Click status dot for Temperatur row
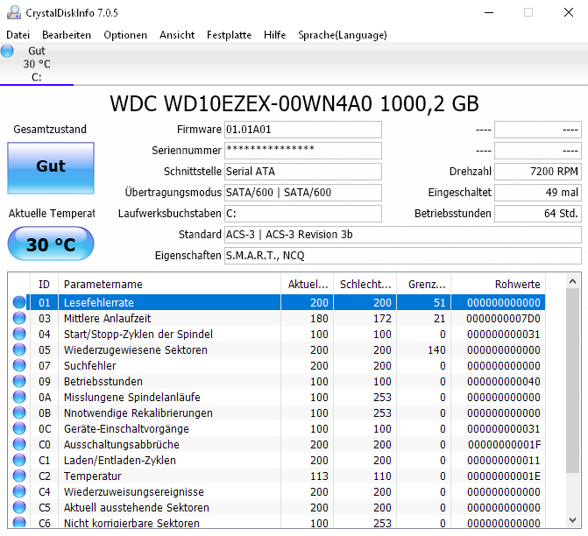588x536 pixels. [19, 476]
